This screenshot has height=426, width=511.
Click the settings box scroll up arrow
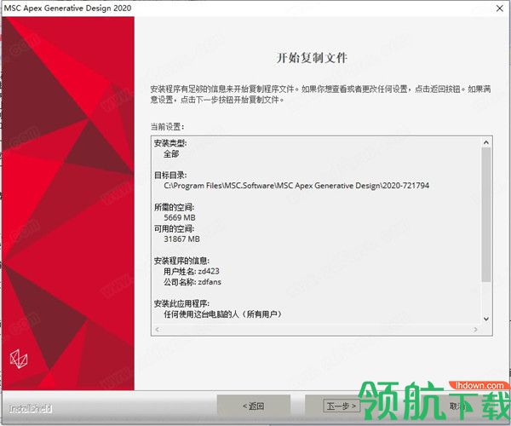[486, 142]
